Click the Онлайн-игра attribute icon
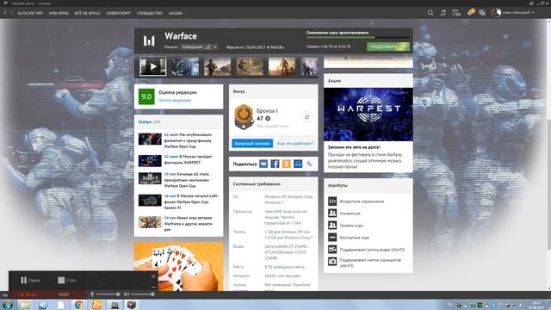The height and width of the screenshot is (310, 551). tap(332, 226)
